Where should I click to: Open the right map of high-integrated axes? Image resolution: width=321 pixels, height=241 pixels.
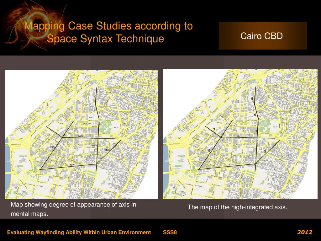coord(240,134)
